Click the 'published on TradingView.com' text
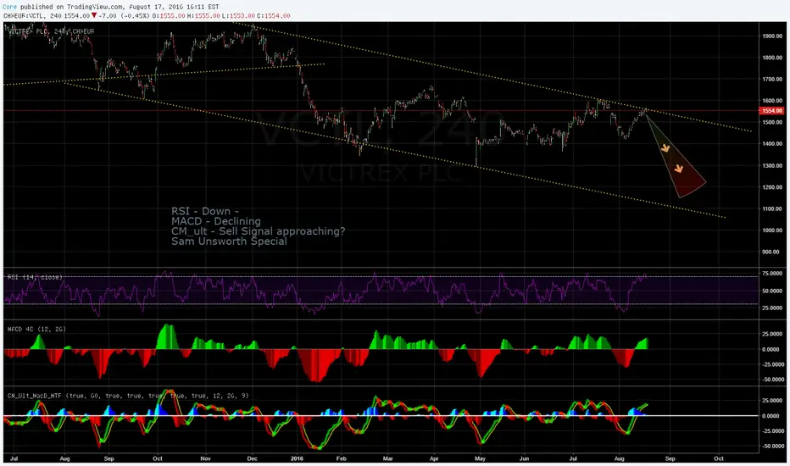This screenshot has width=790, height=466. tap(71, 7)
